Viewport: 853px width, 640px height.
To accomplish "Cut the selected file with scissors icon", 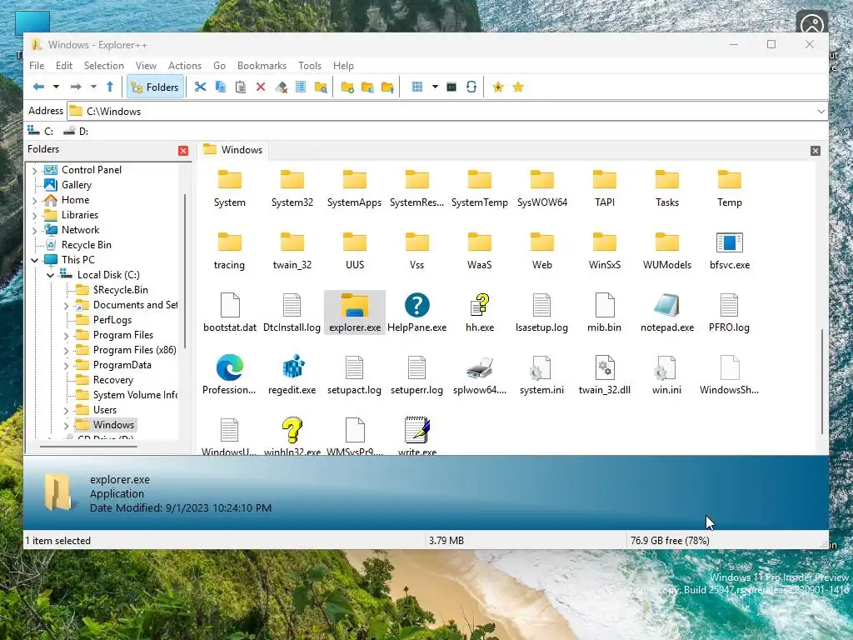I will pos(200,87).
